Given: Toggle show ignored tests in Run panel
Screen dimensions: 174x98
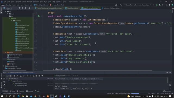Looking at the screenshot, I should point(10,76).
